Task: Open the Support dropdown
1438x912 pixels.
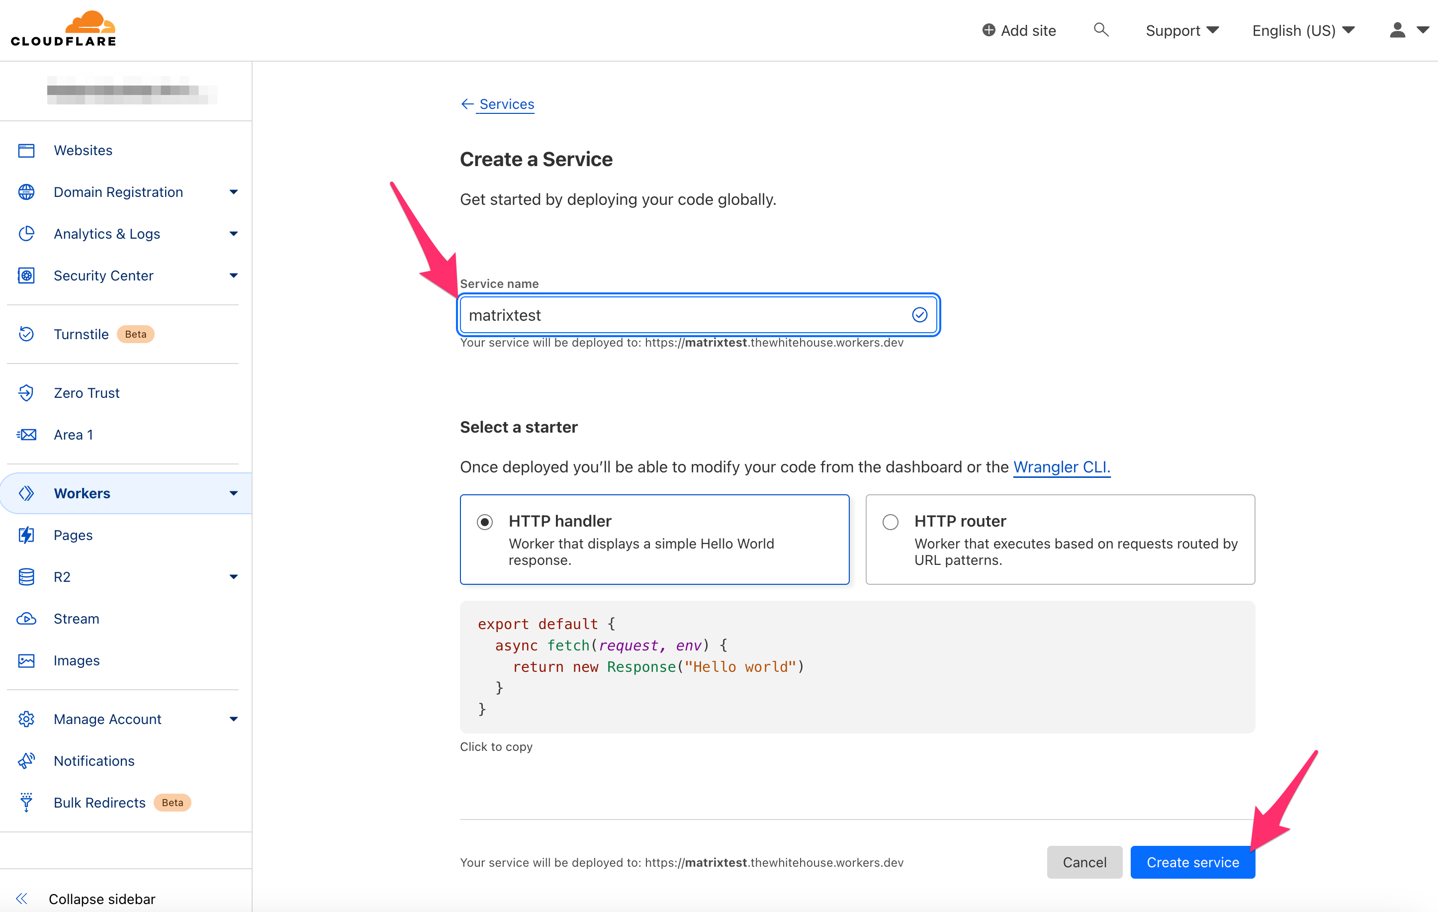Action: tap(1181, 30)
